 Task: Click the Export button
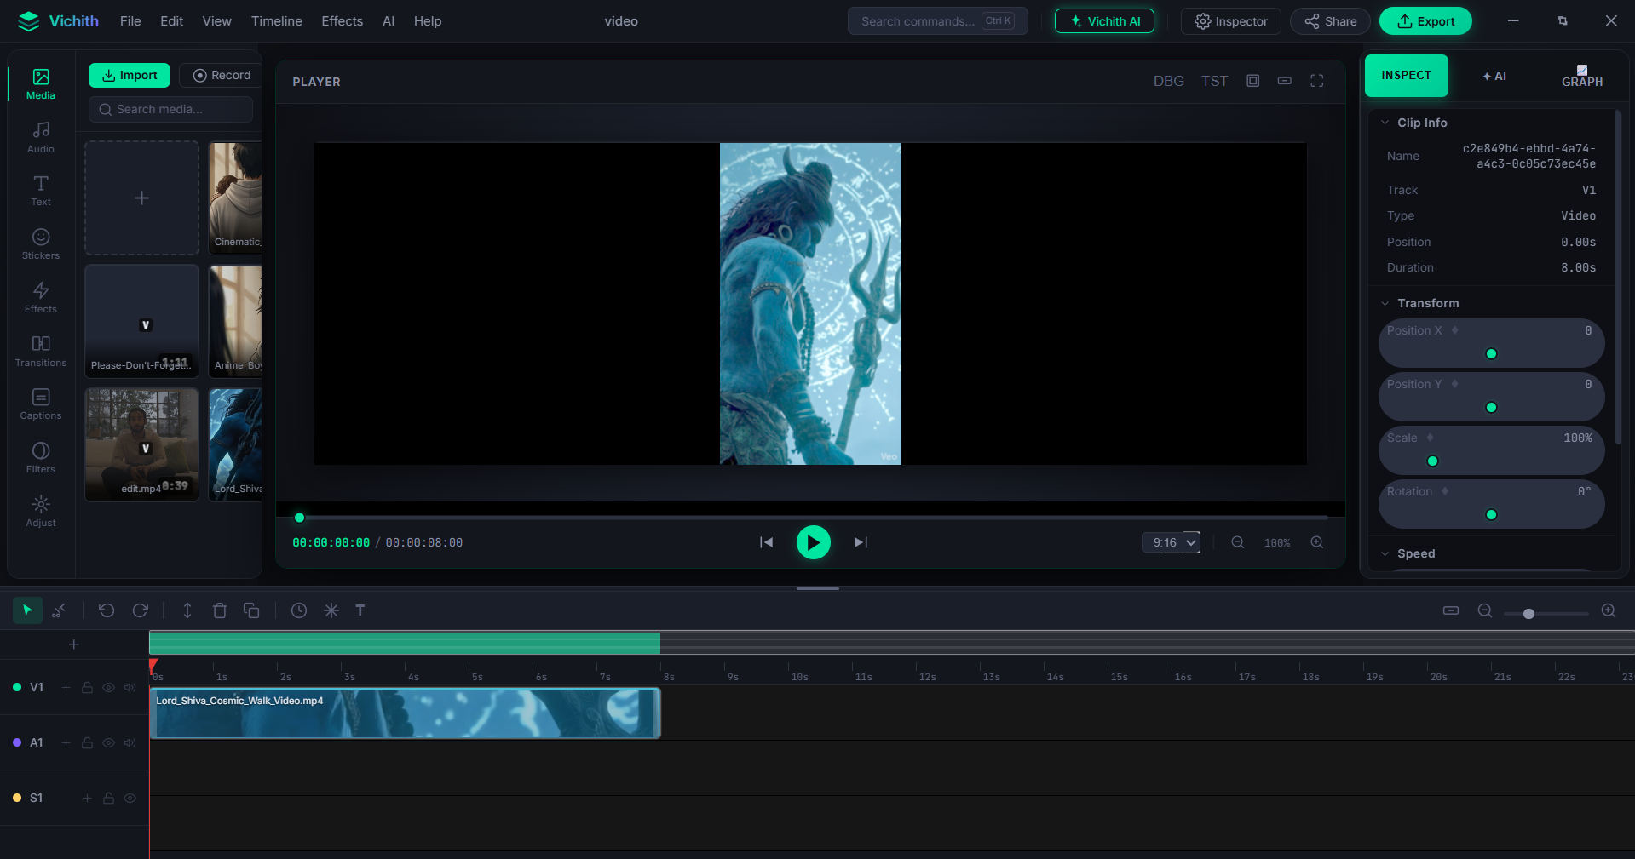coord(1425,21)
